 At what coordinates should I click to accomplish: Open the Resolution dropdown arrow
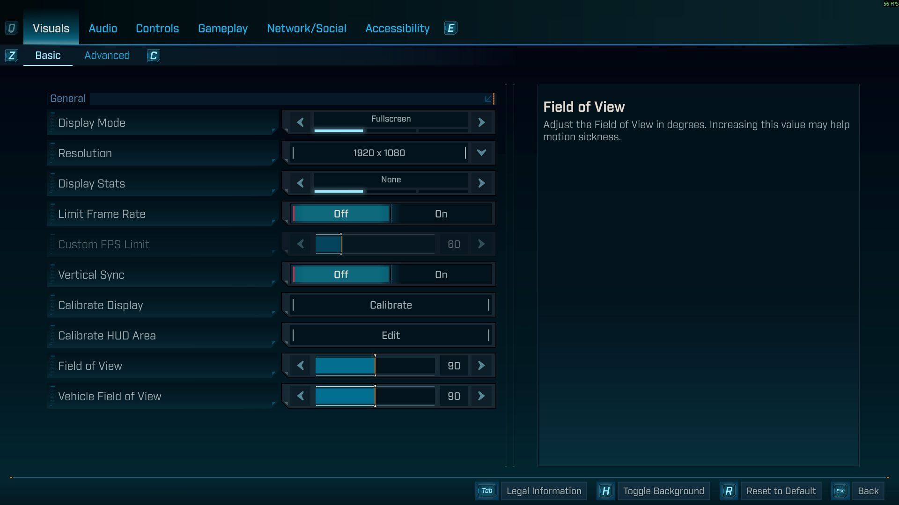tap(481, 153)
